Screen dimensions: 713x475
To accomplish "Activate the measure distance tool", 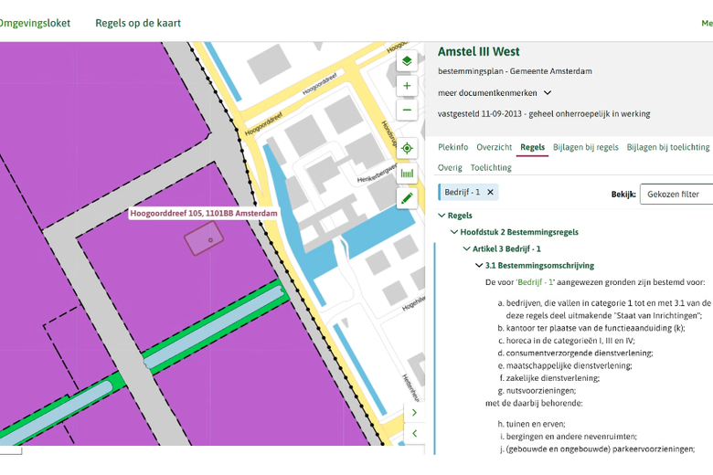I will point(407,173).
